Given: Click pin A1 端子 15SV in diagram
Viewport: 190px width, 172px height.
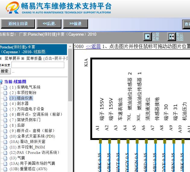Looking at the screenshot, I should (x=102, y=109).
